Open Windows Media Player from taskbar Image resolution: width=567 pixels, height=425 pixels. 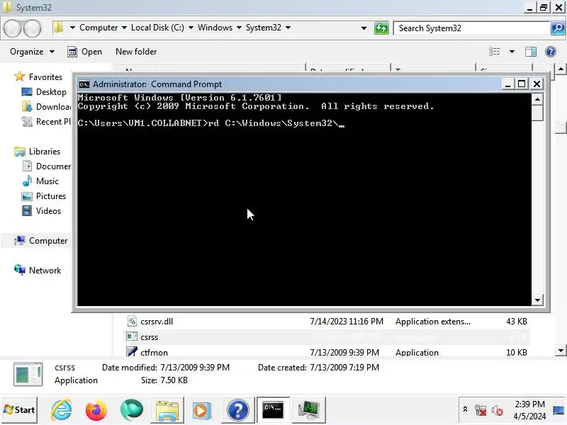point(202,410)
